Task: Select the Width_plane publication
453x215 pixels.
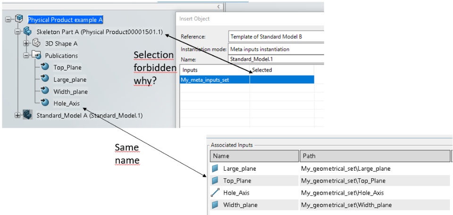Action: 70,91
